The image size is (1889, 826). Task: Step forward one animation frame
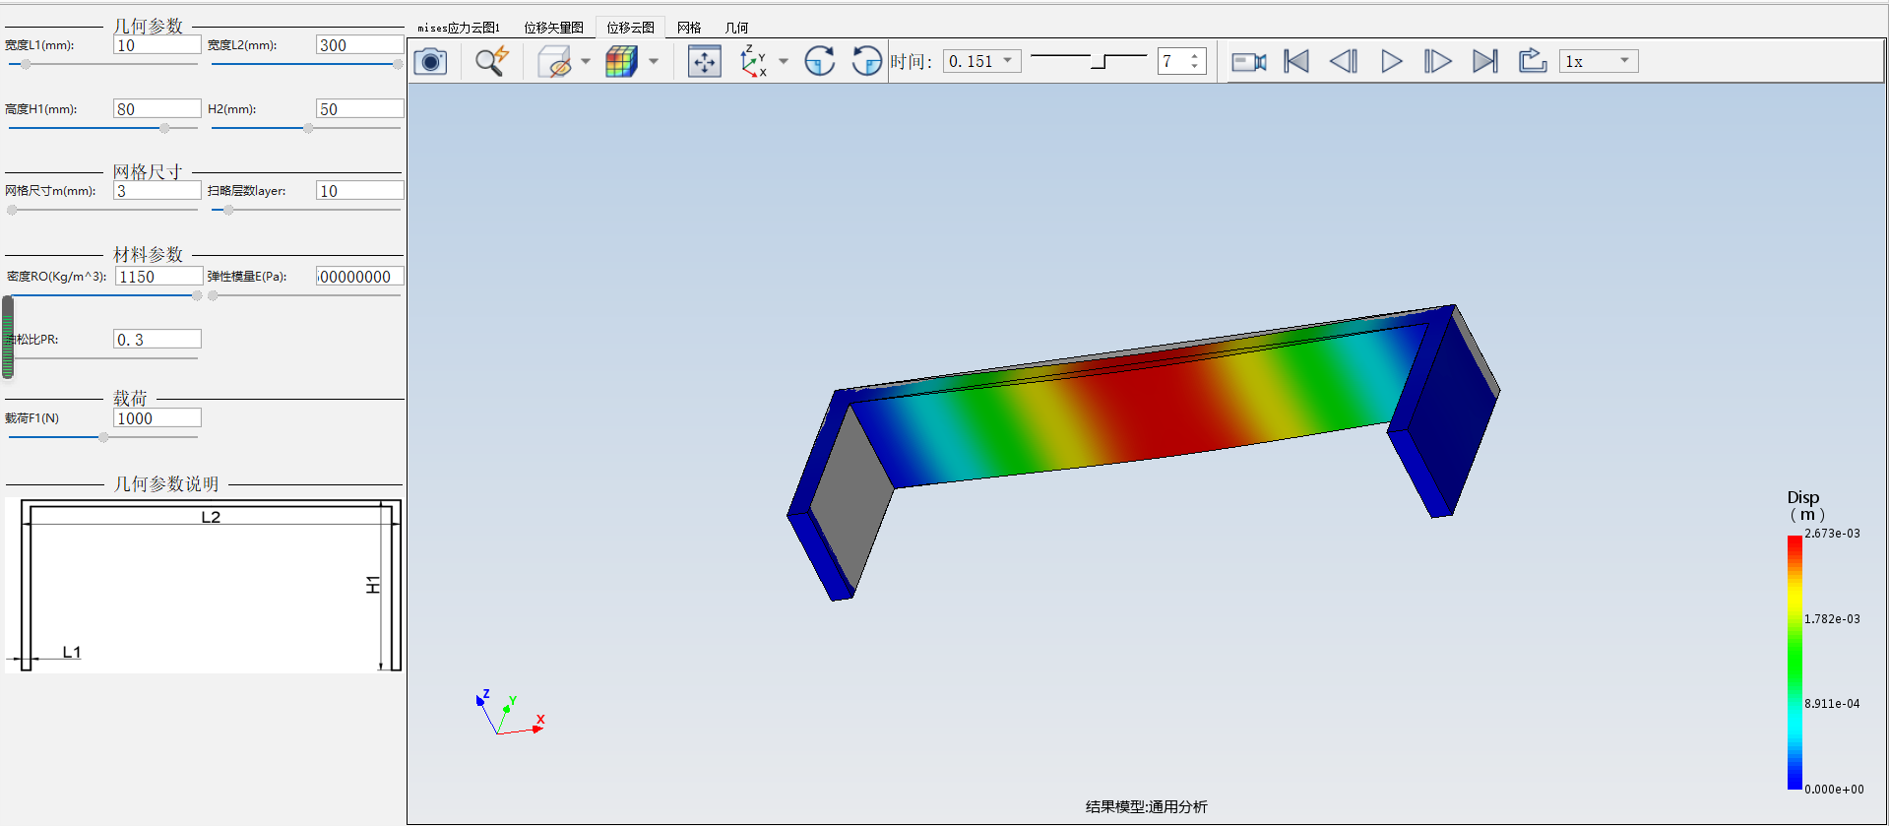[x=1438, y=61]
